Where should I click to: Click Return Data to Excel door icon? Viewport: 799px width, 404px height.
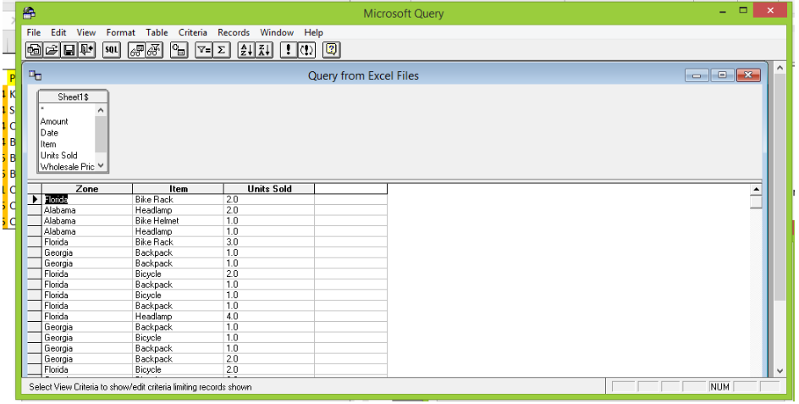pos(86,49)
